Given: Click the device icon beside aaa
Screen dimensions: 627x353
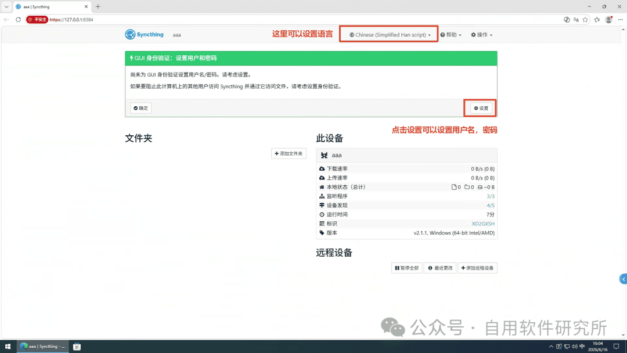Looking at the screenshot, I should pos(325,155).
